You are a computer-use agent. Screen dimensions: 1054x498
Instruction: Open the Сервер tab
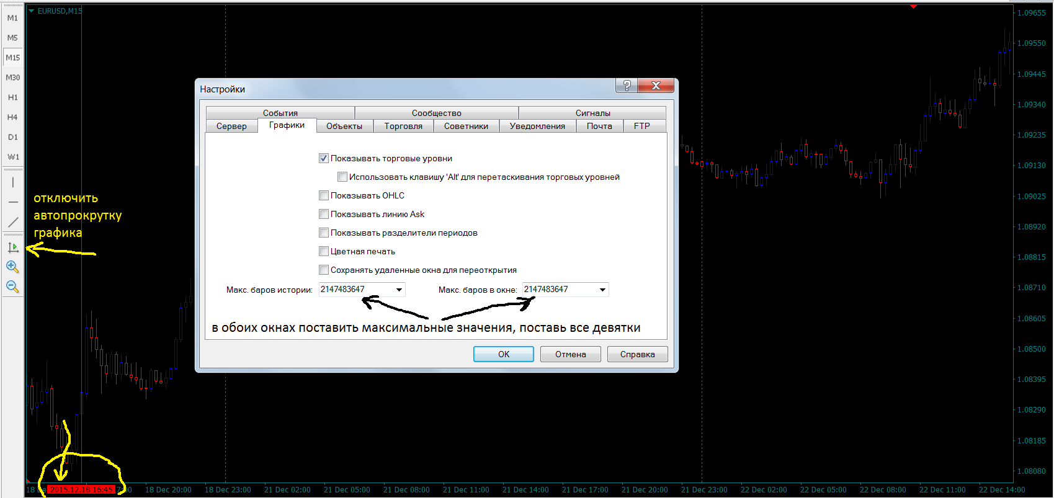[x=231, y=126]
